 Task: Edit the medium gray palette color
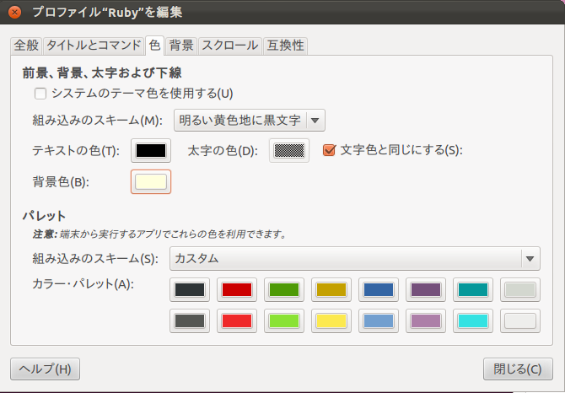click(190, 321)
